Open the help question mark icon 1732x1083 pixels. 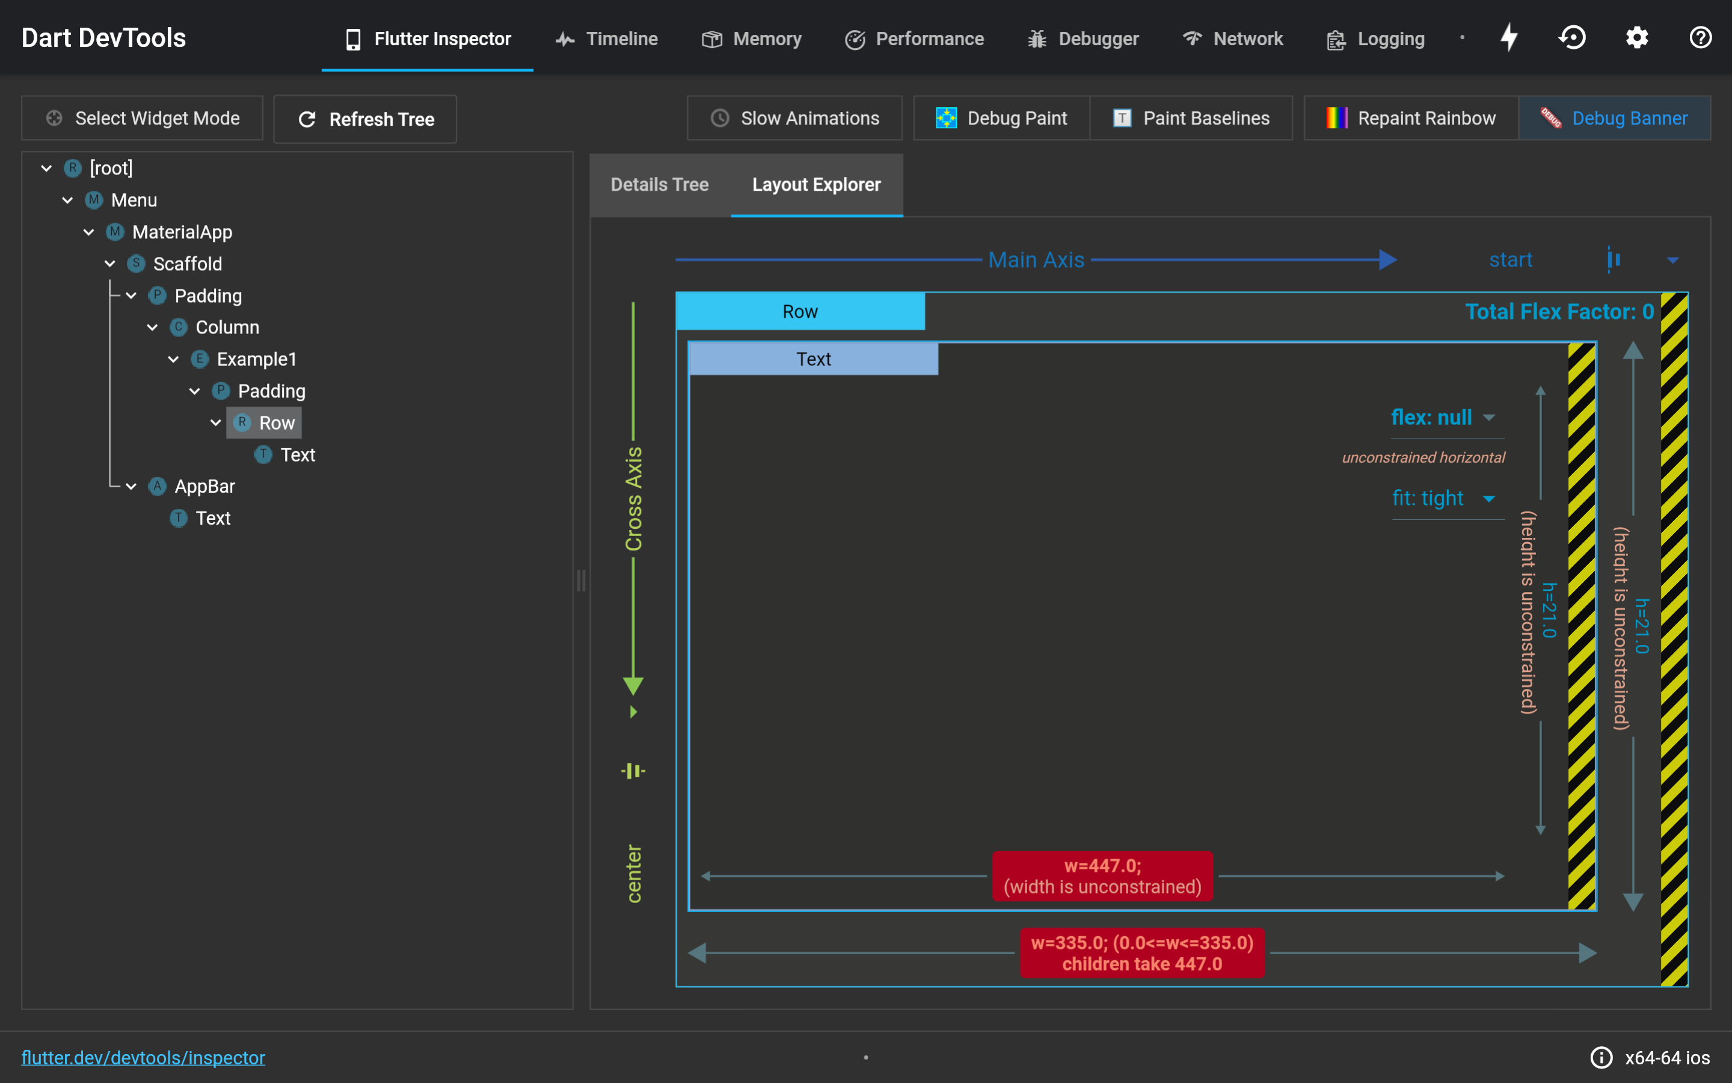point(1701,37)
